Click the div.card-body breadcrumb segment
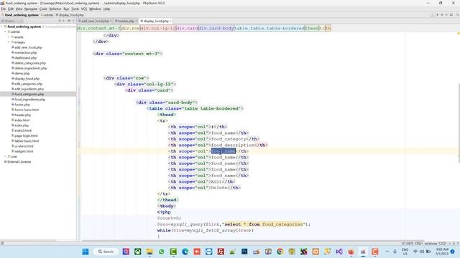This screenshot has height=258, width=460. pos(216,29)
